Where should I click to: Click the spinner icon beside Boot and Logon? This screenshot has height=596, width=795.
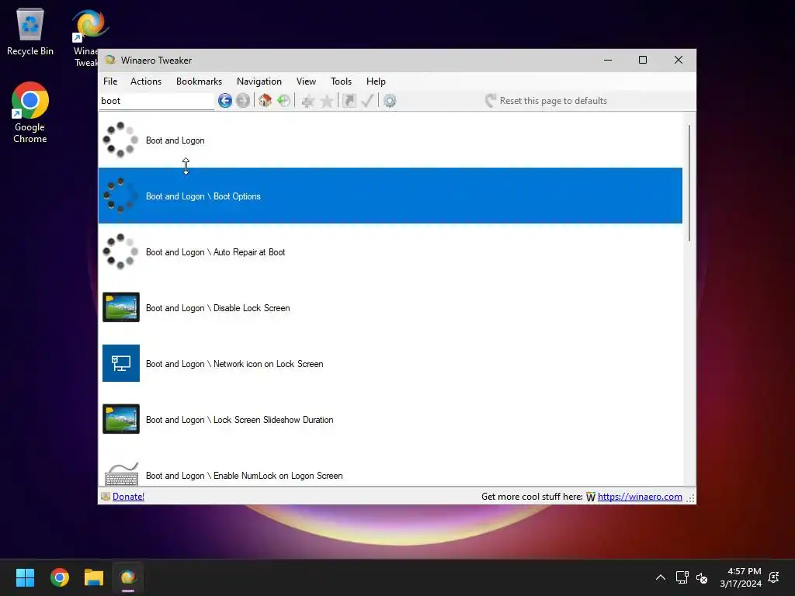tap(120, 140)
